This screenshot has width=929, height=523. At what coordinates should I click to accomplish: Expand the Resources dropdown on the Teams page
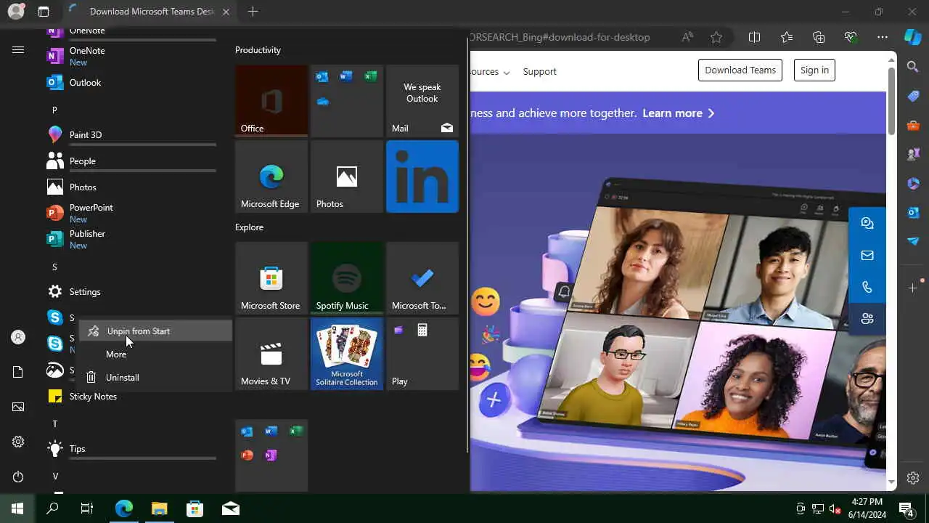490,71
